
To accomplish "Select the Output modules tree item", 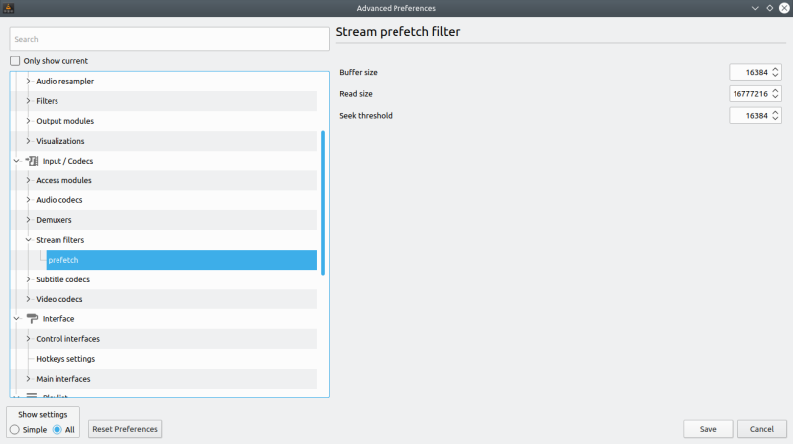I will pos(64,121).
